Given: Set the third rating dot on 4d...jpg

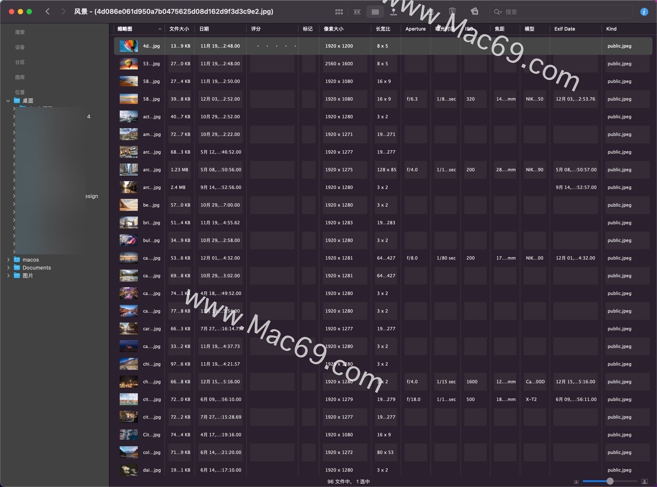Looking at the screenshot, I should click(x=276, y=46).
